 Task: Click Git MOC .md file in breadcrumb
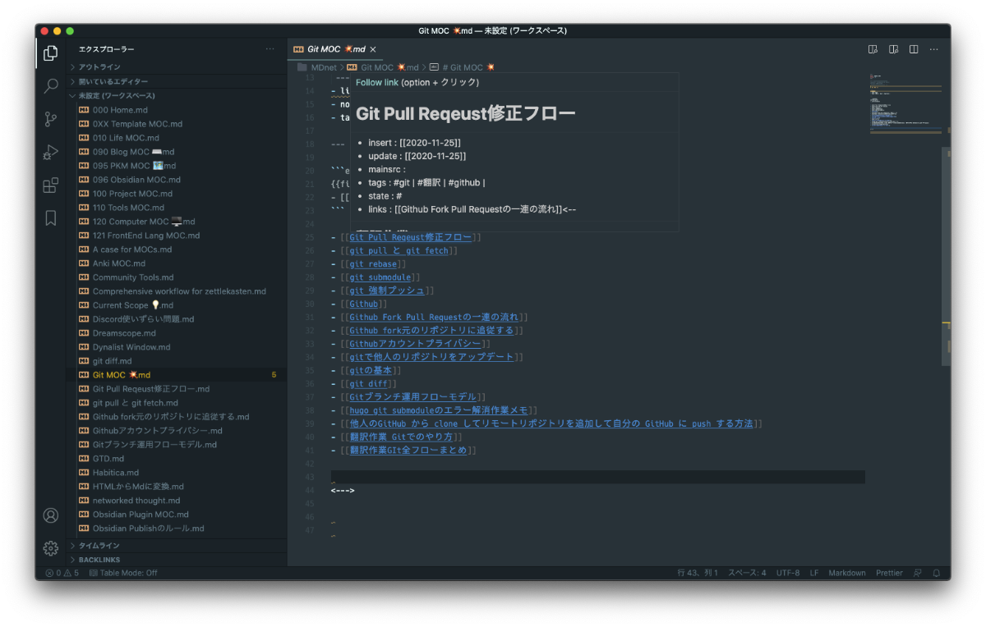(383, 67)
